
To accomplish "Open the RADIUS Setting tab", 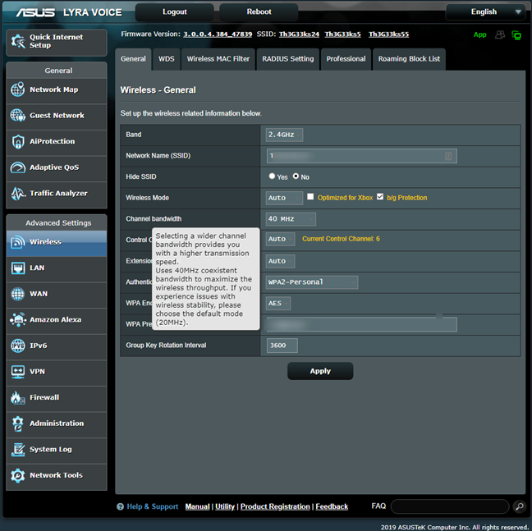I will click(x=287, y=59).
